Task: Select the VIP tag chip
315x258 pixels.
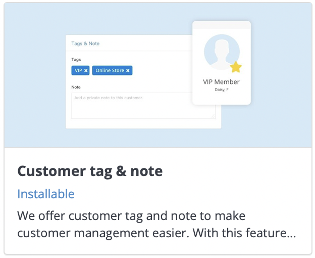Action: point(80,70)
